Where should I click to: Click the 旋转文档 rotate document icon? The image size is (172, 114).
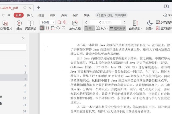75,23
